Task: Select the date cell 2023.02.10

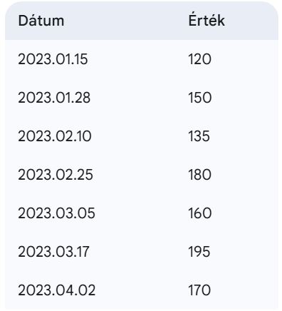Action: [x=55, y=136]
